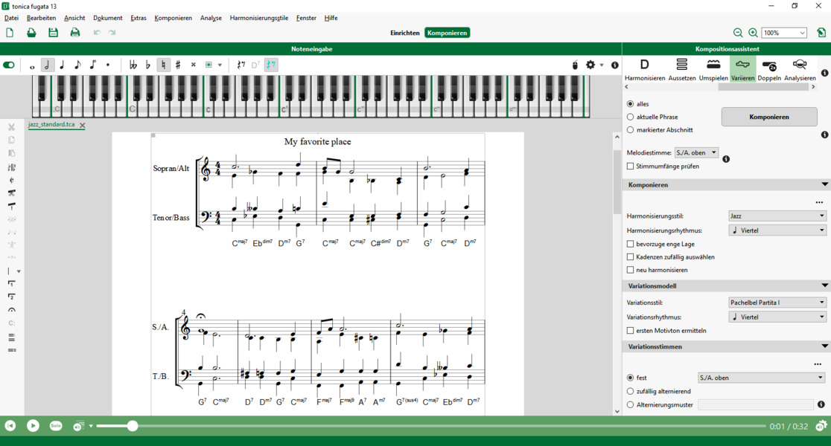Apply the natural accidental
Viewport: 831px width, 446px height.
click(163, 65)
